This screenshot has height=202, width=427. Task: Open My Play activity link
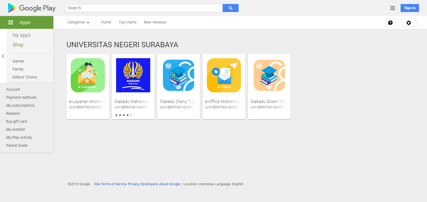point(19,137)
